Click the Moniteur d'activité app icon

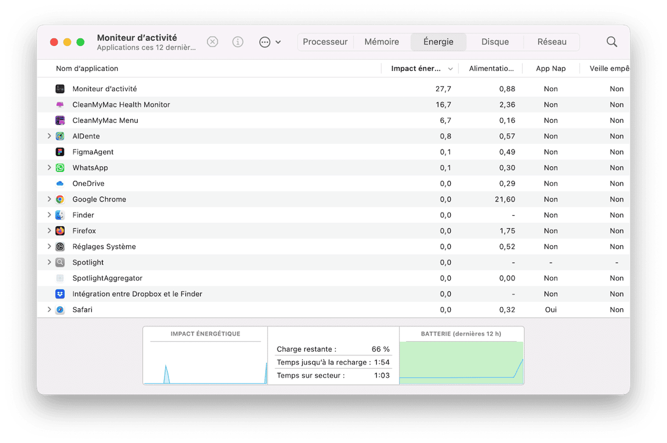60,89
